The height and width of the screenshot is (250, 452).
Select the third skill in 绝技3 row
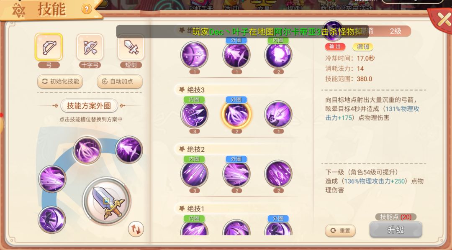278,115
